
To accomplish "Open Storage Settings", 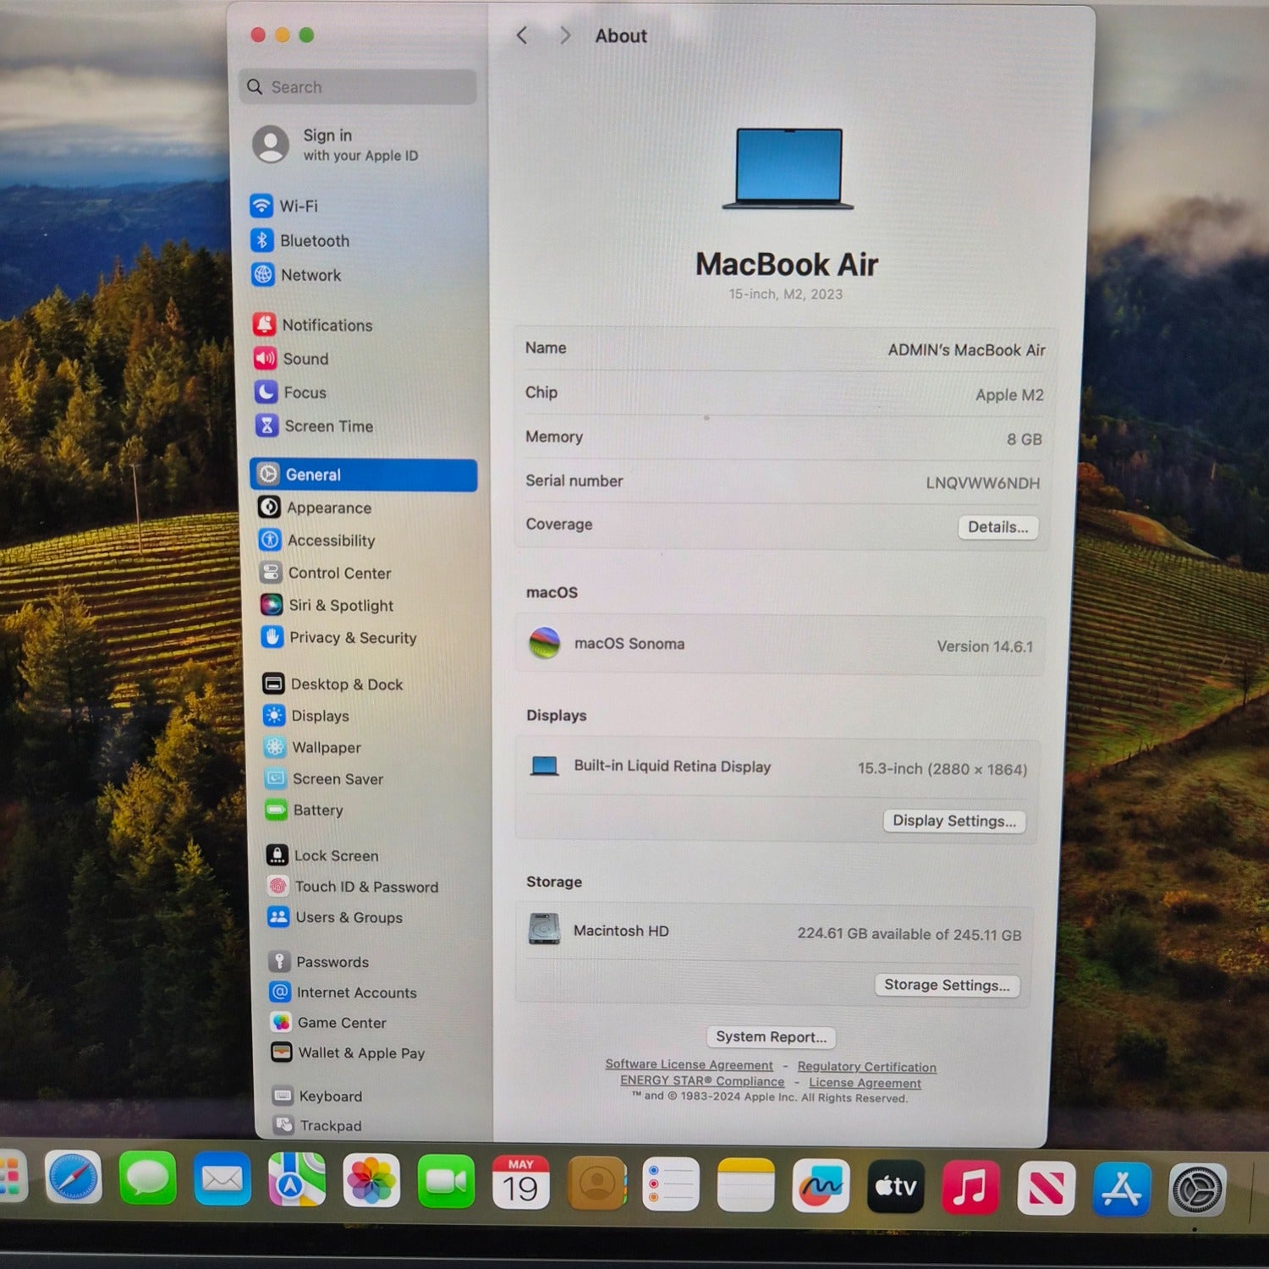I will pos(947,985).
